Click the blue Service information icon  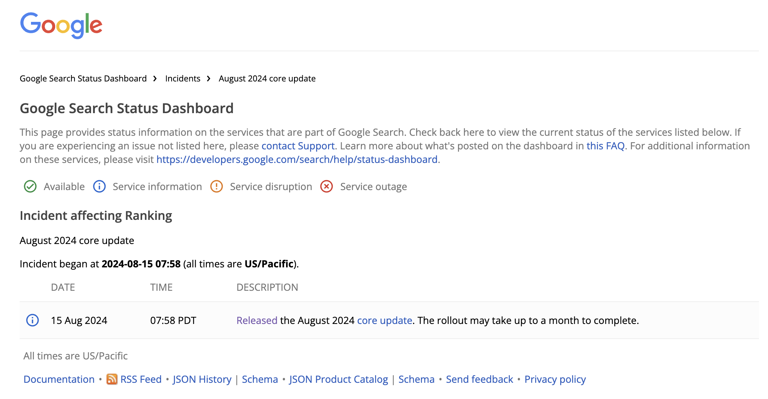(99, 186)
